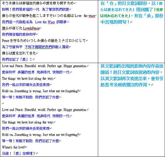Click the first '等一等！有點不對勁 我們忘記了什麼' line

[31, 97]
